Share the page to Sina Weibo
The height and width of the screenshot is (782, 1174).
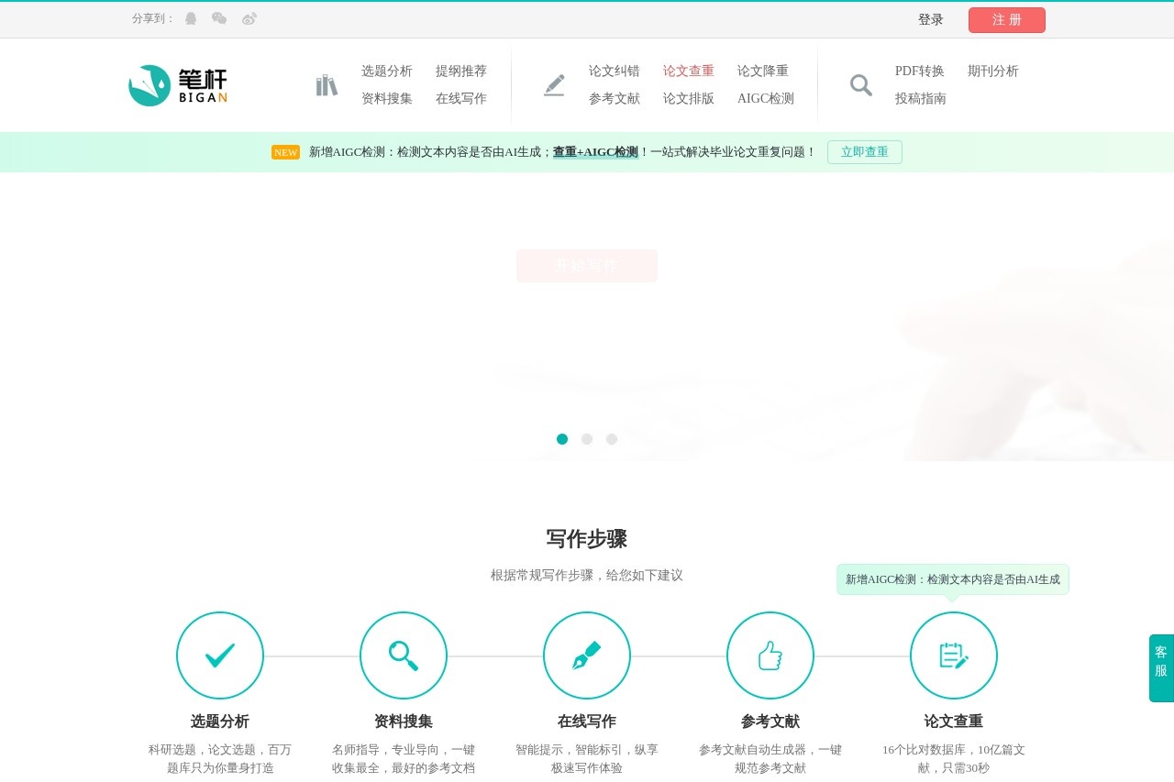(248, 18)
